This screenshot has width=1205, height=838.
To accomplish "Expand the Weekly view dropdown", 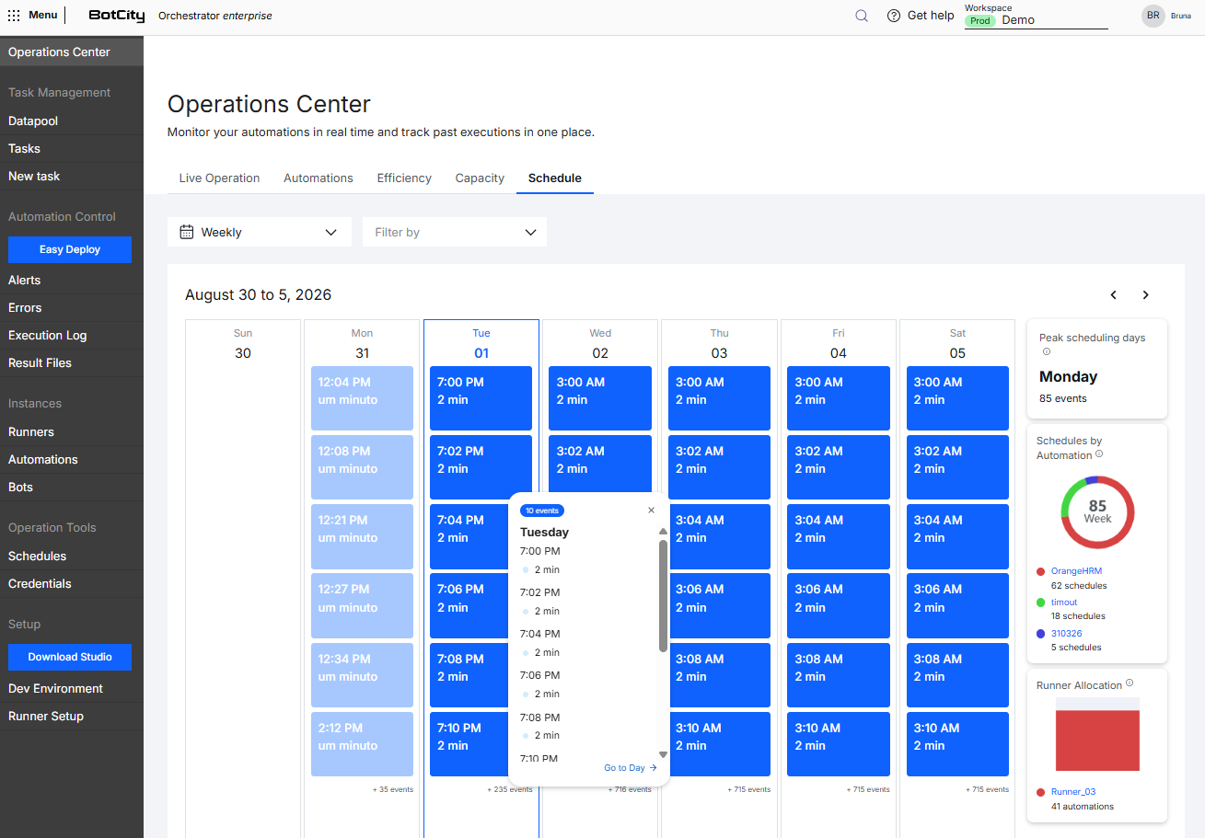I will (x=260, y=232).
